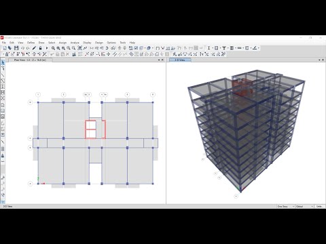Run analysis with the play arrow icon

(x=47, y=48)
